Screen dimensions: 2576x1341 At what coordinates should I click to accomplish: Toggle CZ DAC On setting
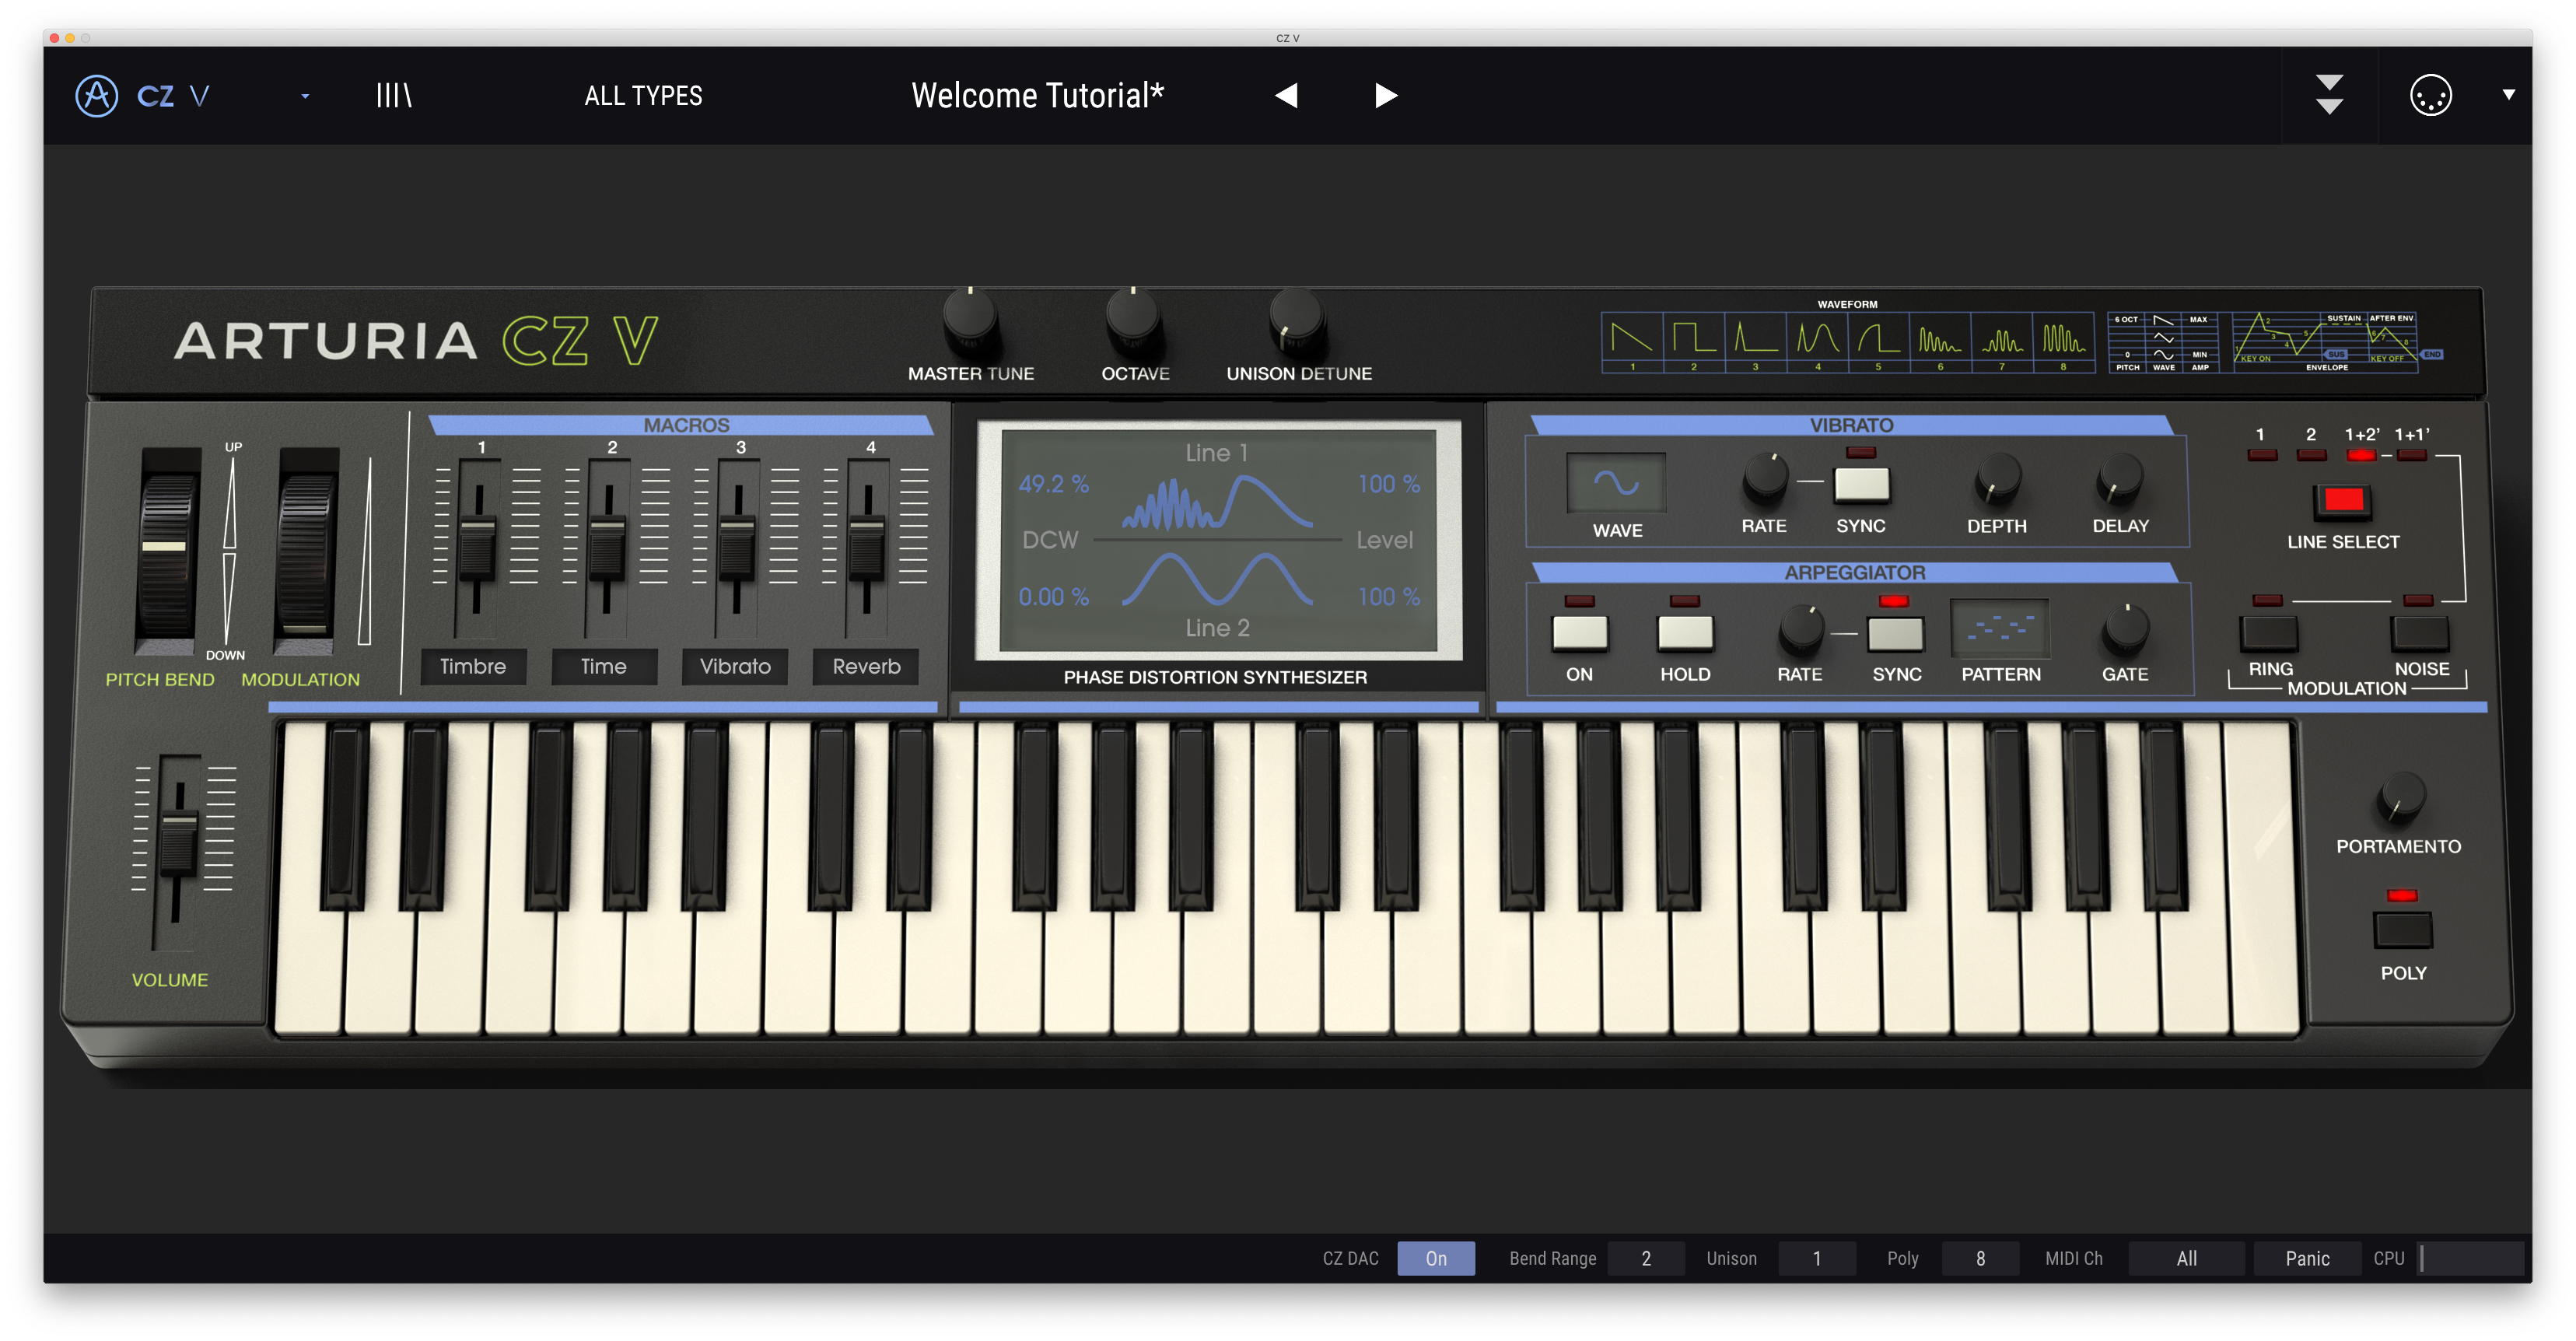point(1435,1258)
